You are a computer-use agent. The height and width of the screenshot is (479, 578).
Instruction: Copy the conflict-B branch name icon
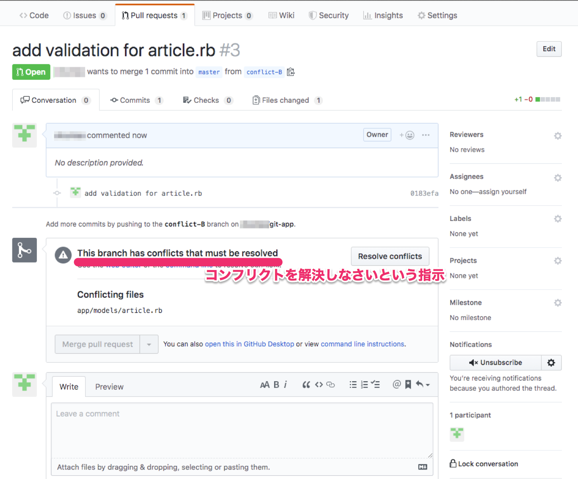click(291, 72)
